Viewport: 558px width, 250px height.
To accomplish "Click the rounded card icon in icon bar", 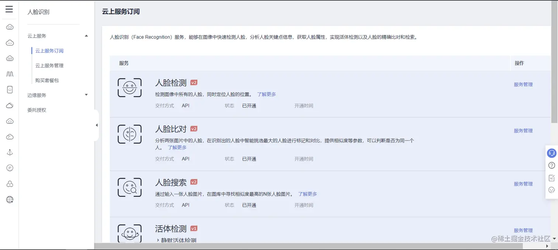I will click(10, 89).
